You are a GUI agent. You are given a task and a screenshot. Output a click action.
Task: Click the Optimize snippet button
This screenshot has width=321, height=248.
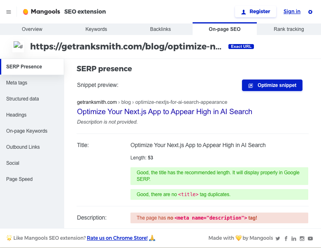[x=272, y=85]
